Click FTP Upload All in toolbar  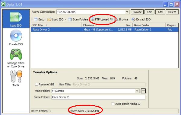102,19
